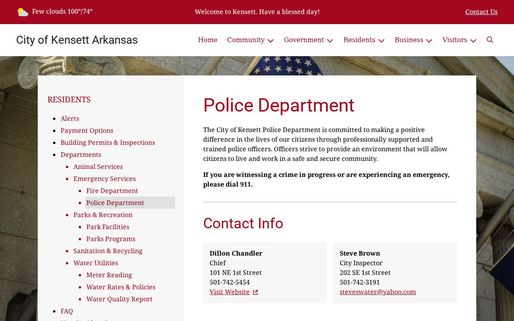Click the City of Kensett Arkansas title
514x321 pixels.
click(77, 40)
